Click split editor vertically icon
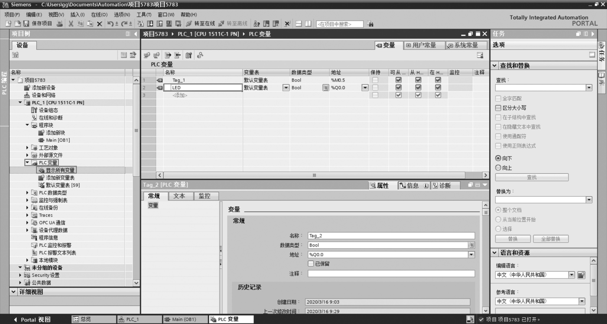This screenshot has height=324, width=607. [308, 24]
